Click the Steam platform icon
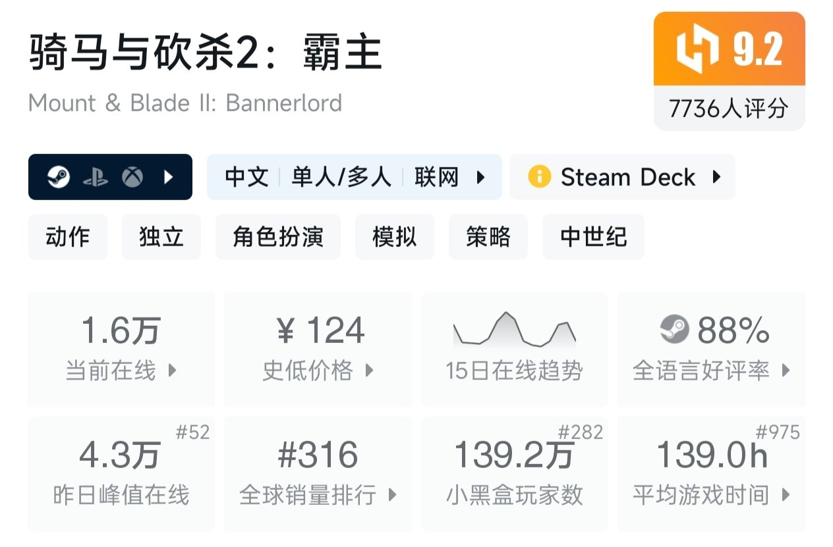 [x=61, y=176]
